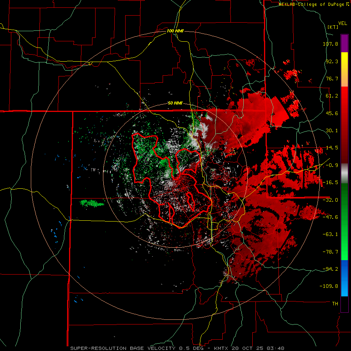
Task: Pick the black TH segment of scale
Action: tap(344, 304)
